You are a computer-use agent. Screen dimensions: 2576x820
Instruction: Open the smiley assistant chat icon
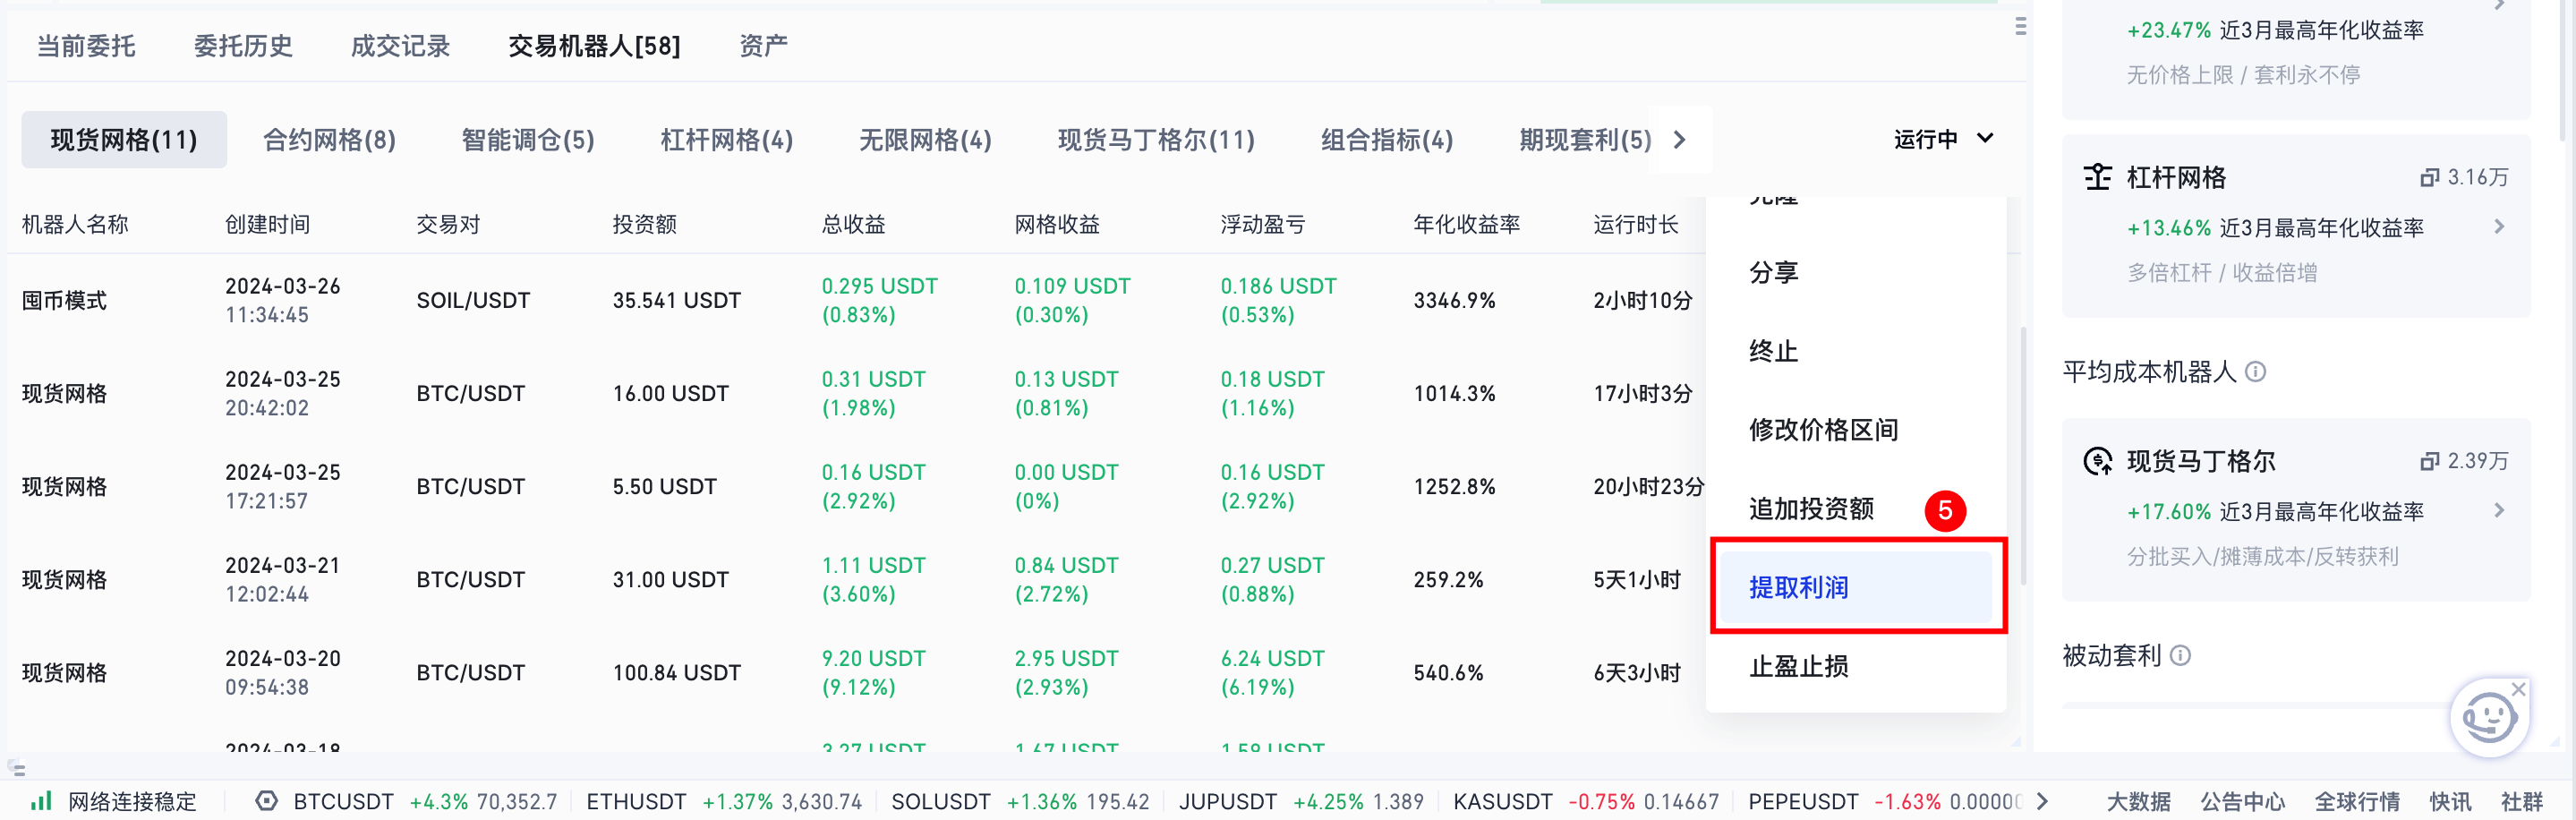point(2487,719)
